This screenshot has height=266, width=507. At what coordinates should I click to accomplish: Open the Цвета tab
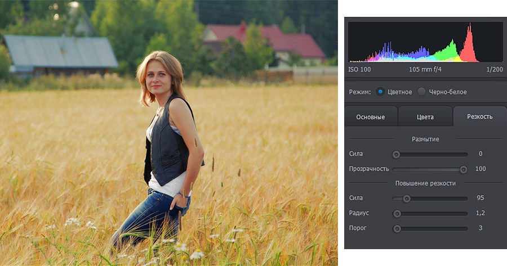click(x=425, y=117)
